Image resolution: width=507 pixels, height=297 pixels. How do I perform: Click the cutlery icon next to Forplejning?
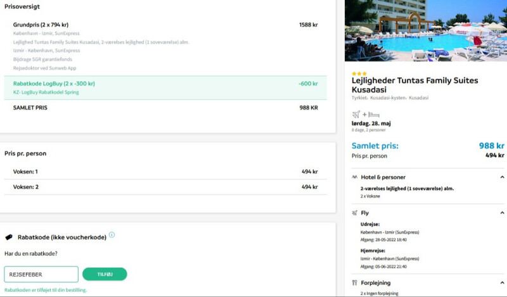pos(355,282)
